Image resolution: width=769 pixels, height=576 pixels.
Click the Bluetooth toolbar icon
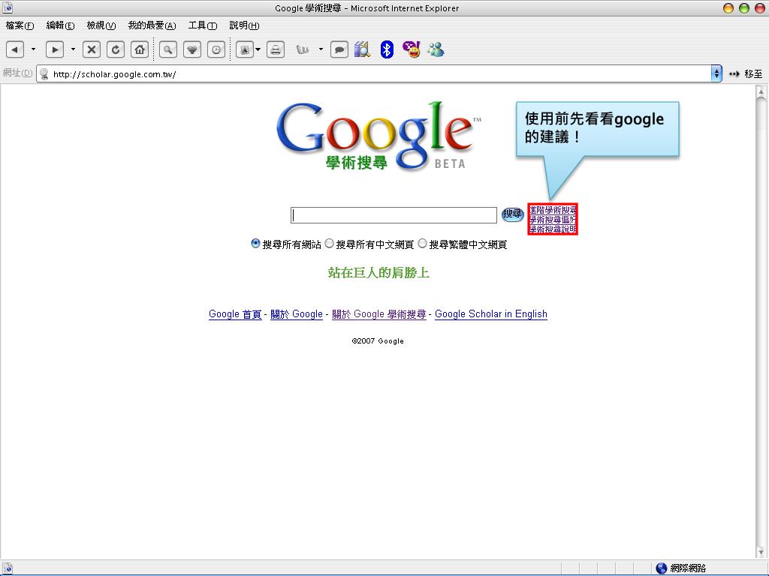click(387, 49)
